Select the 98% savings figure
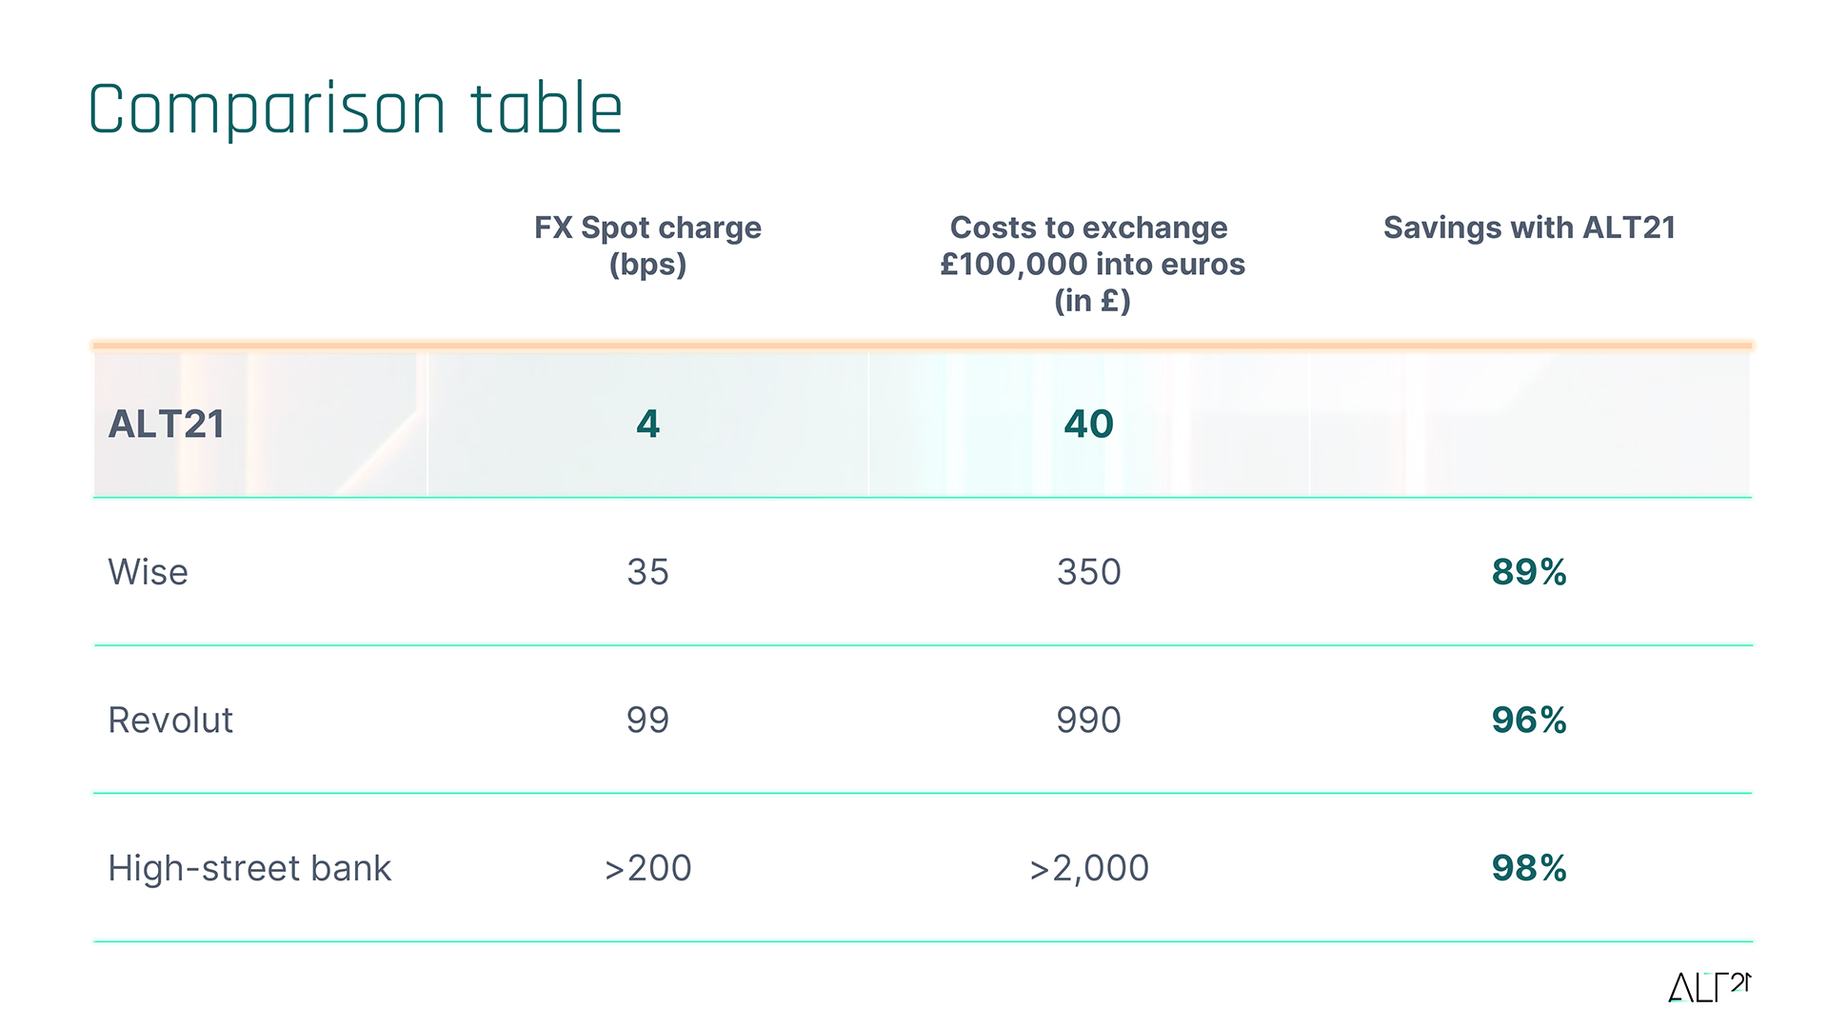This screenshot has height=1028, width=1828. point(1529,868)
